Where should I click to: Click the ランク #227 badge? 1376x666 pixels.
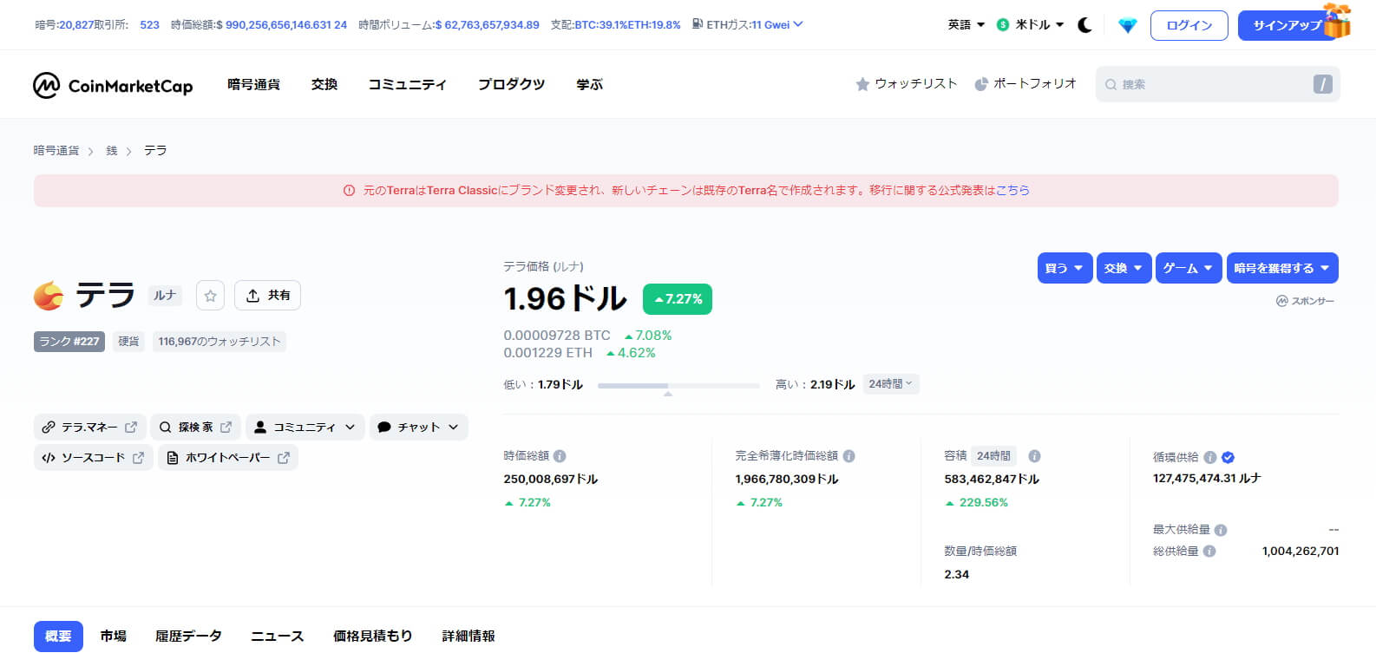(69, 342)
